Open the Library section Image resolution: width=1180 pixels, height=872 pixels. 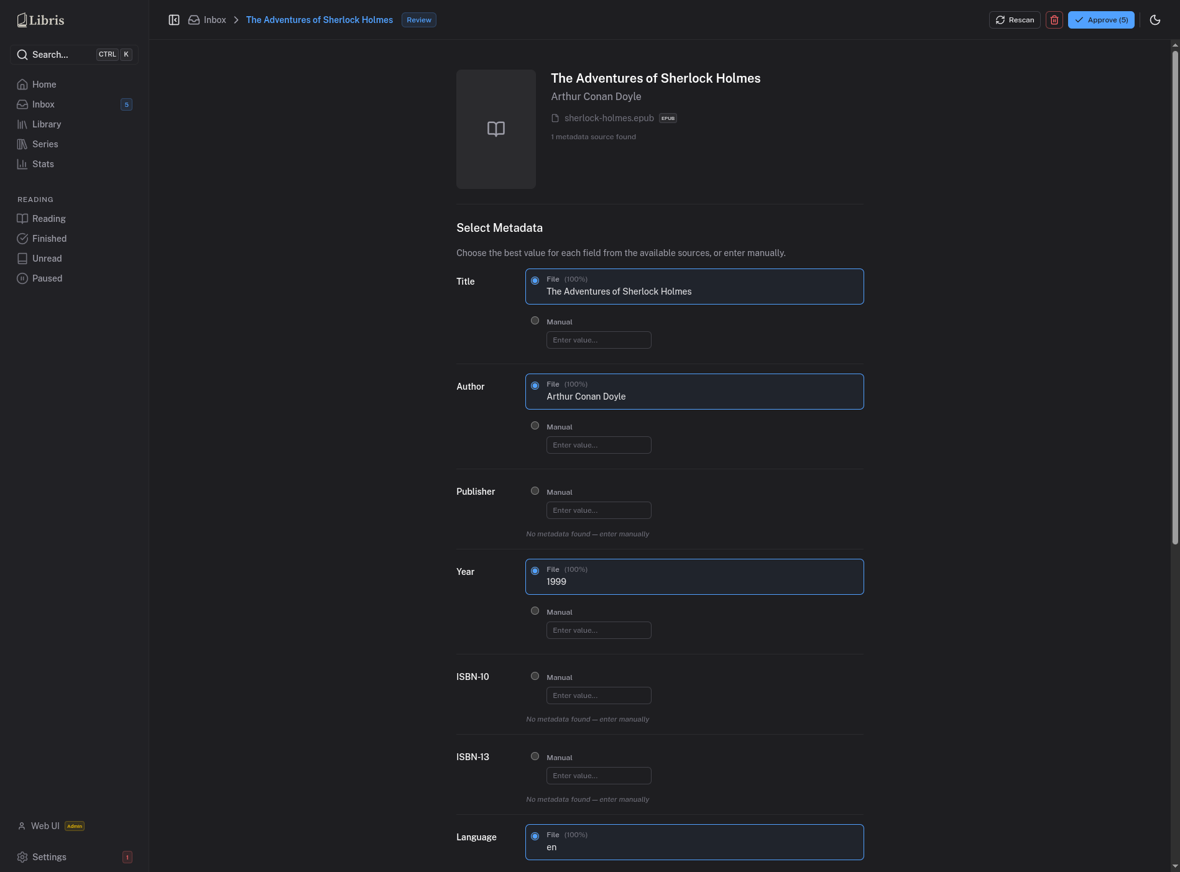[74, 124]
